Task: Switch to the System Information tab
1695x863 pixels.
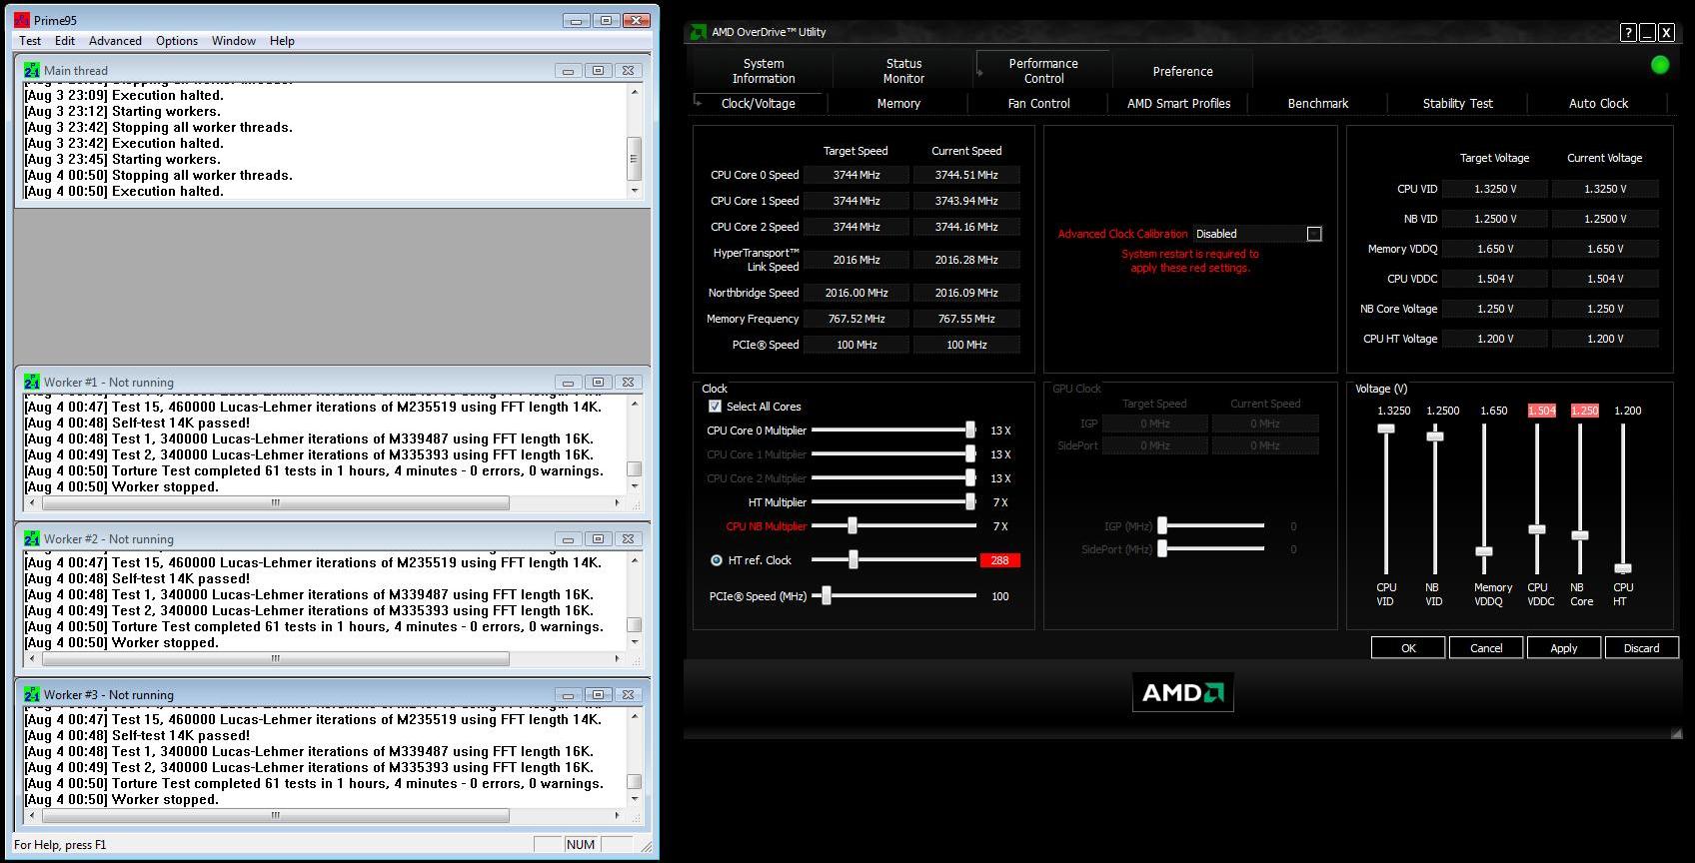Action: point(764,71)
